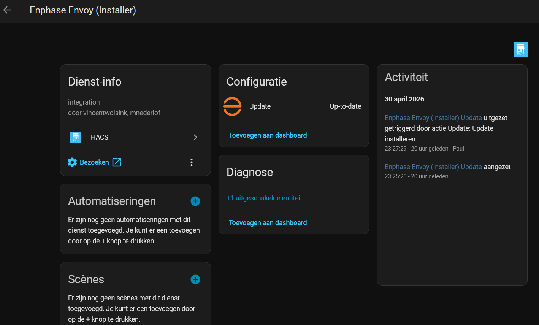Open the three-dot menu in Dienst-info
539x325 pixels.
pos(192,162)
